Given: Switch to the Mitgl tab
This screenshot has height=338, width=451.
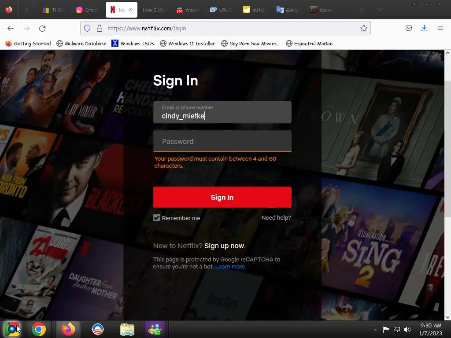Looking at the screenshot, I should (x=254, y=10).
